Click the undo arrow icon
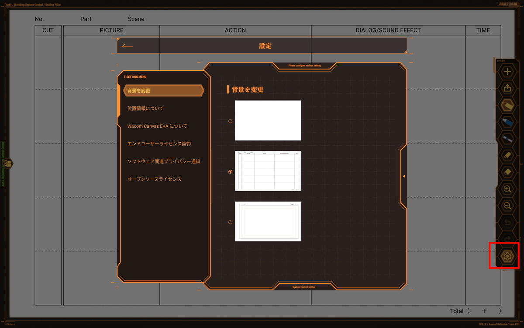 [x=507, y=223]
